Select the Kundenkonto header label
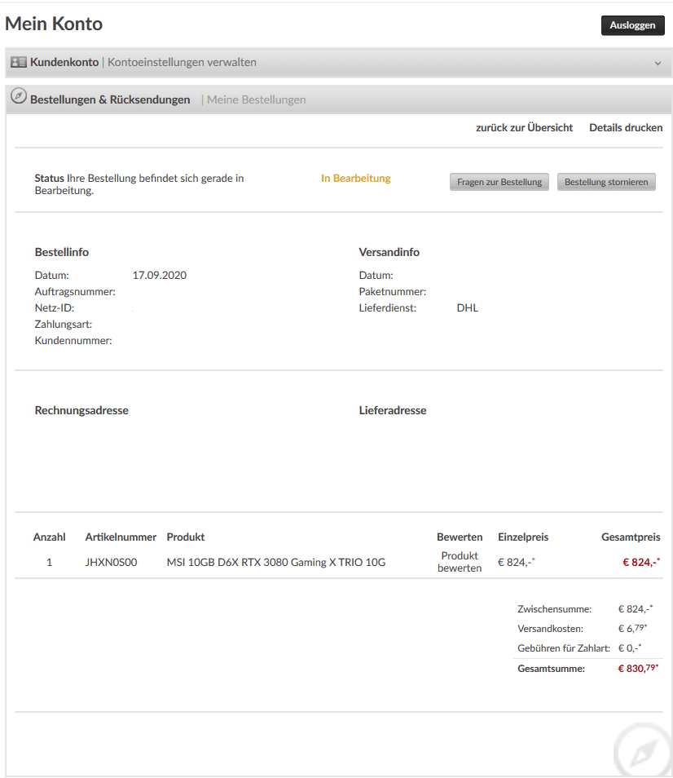Image resolution: width=673 pixels, height=778 pixels. coord(64,62)
